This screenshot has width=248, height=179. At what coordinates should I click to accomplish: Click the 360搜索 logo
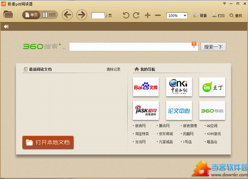[42, 46]
